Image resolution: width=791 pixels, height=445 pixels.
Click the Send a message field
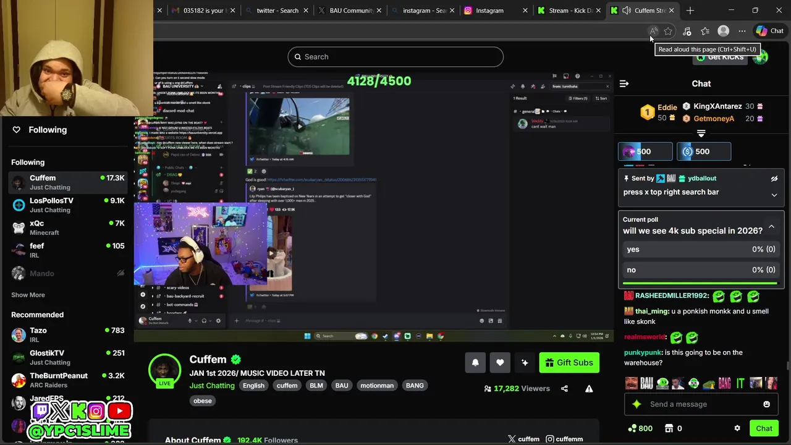[701, 404]
